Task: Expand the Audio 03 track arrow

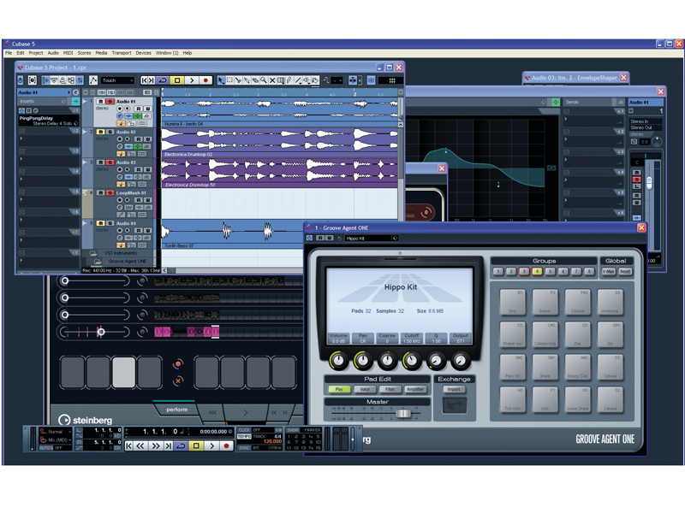Action: 86,162
